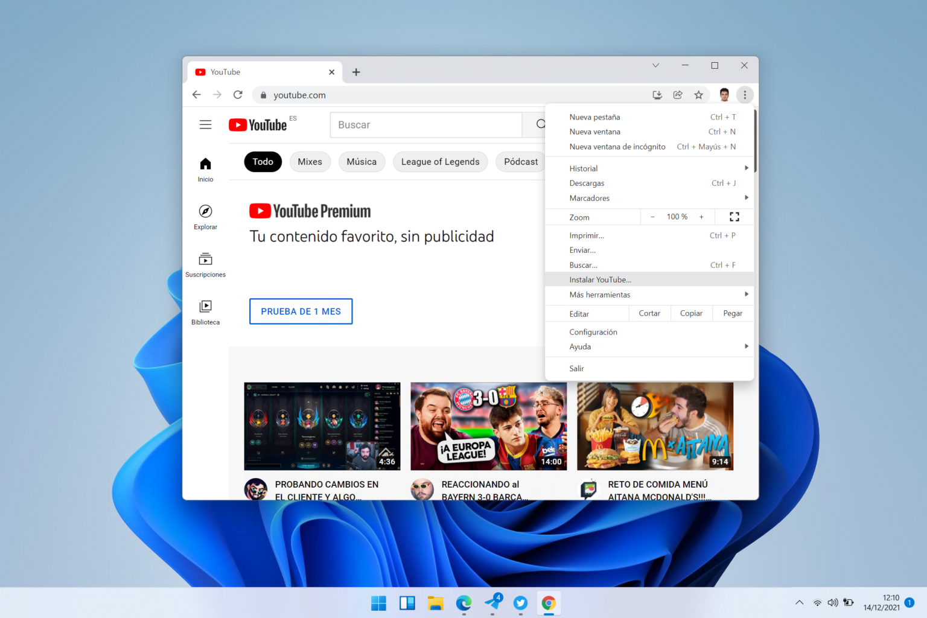
Task: Open the 4:36 League client video thumbnail
Action: click(x=322, y=426)
